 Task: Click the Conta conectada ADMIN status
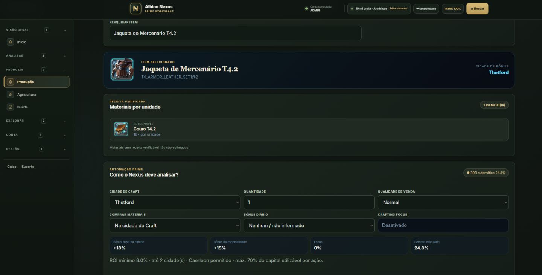[x=318, y=9]
